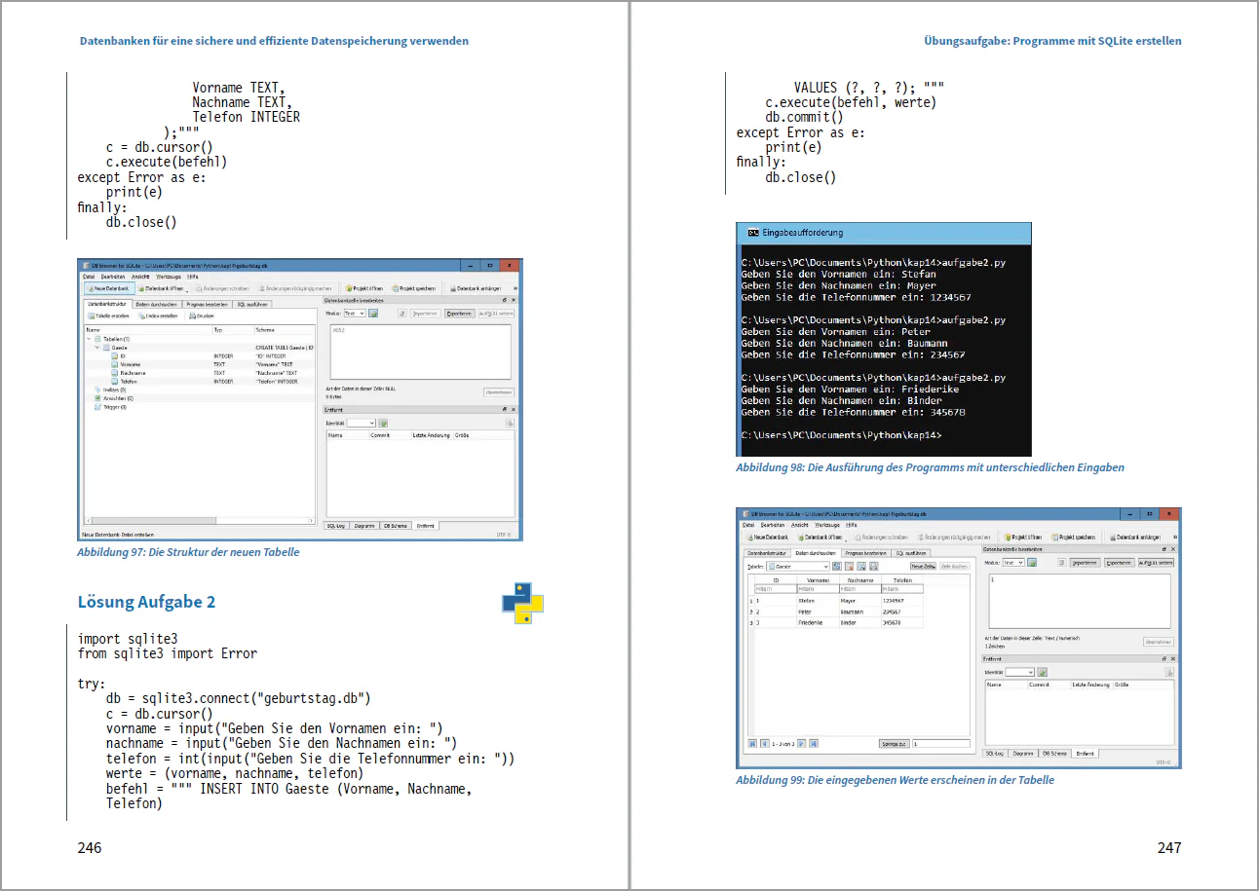Refresh table data beside the Gaeste dropdown
The height and width of the screenshot is (891, 1259).
pyautogui.click(x=838, y=566)
